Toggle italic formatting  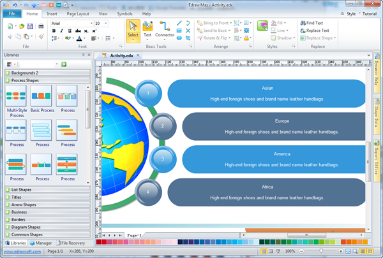[61, 31]
